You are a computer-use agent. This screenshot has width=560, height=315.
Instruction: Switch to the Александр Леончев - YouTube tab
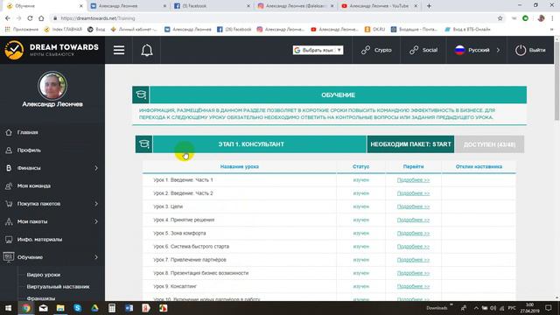click(379, 6)
